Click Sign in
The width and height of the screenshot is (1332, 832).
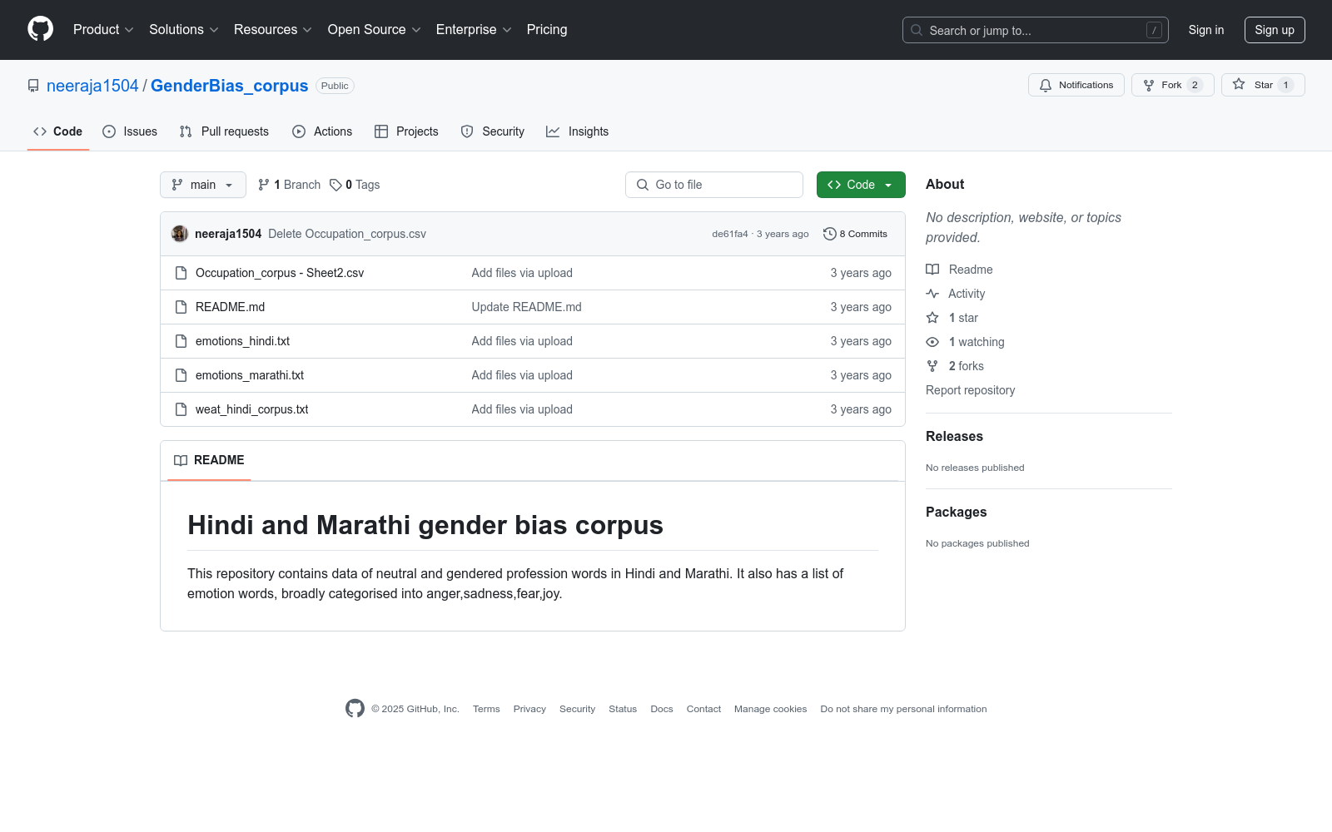click(1206, 30)
